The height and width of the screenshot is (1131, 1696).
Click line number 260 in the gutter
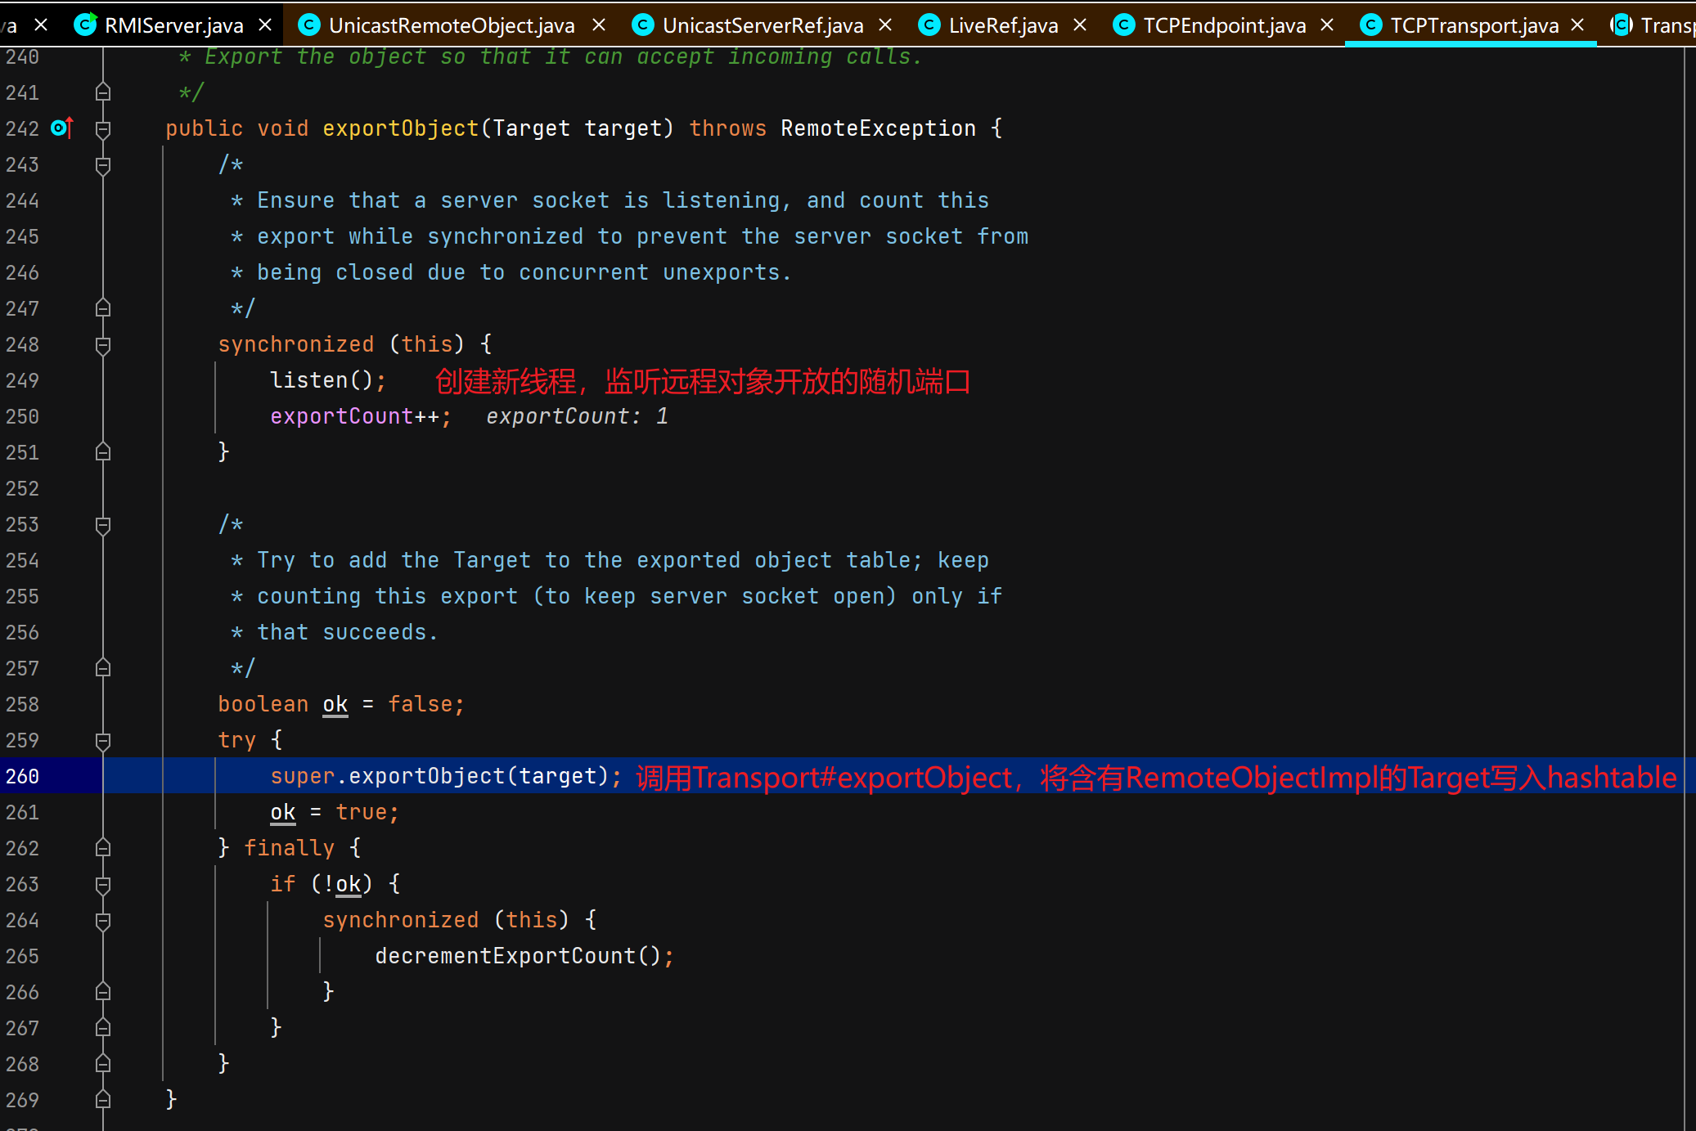tap(23, 776)
